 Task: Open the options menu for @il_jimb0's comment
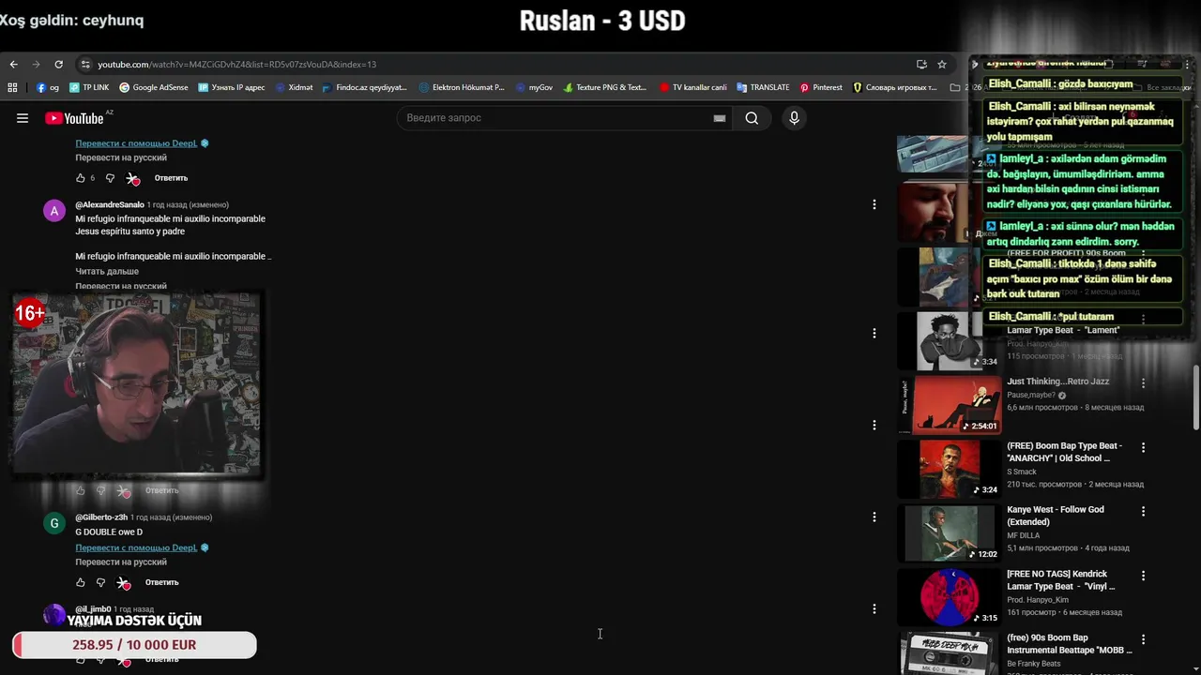874,608
